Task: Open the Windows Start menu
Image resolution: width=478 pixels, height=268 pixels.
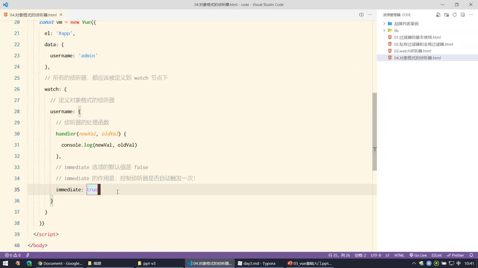Action: (6, 263)
